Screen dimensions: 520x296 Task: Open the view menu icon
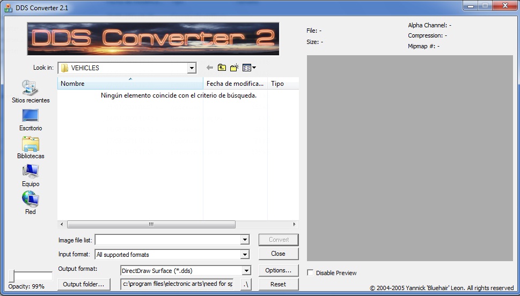pos(249,68)
